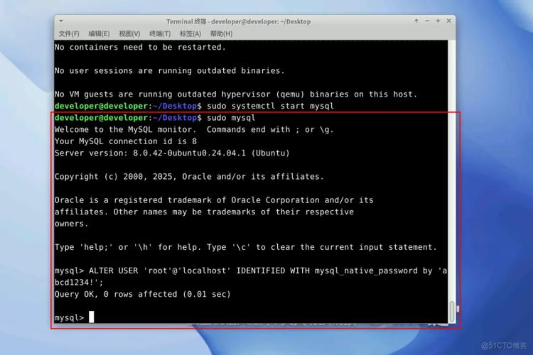Open the 文件(F) File menu
Image resolution: width=533 pixels, height=355 pixels.
tap(69, 33)
